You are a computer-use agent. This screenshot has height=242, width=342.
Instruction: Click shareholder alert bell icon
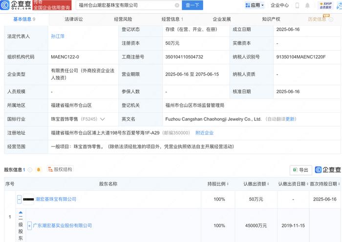click(x=39, y=169)
